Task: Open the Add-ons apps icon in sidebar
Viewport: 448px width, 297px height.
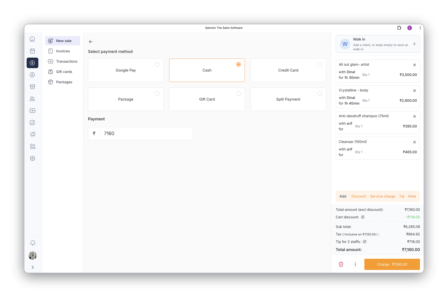Action: click(32, 146)
